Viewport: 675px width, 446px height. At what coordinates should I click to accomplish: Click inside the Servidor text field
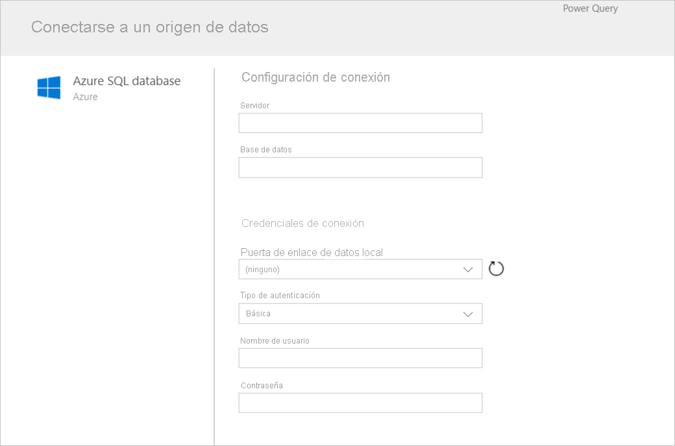360,123
